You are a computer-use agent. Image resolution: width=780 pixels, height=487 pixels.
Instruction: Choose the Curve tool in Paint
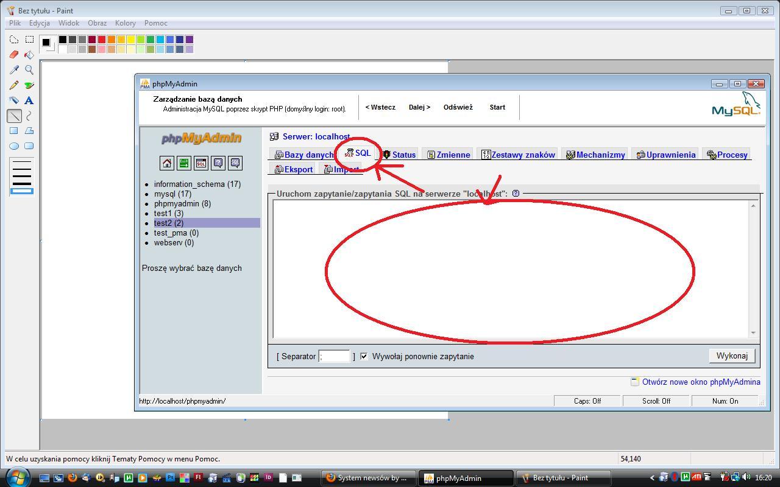[x=29, y=116]
